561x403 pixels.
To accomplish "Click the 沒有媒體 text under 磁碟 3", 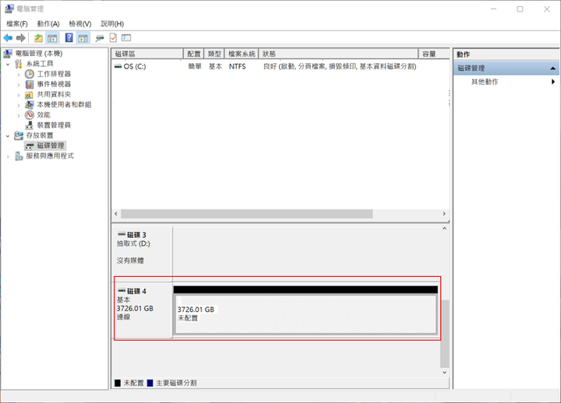I will (x=130, y=261).
